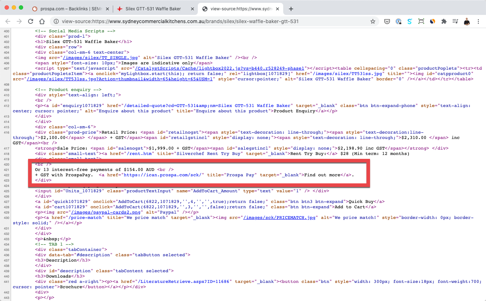Open the media control playlist icon
Viewport: 486px width, 301px height.
click(455, 21)
